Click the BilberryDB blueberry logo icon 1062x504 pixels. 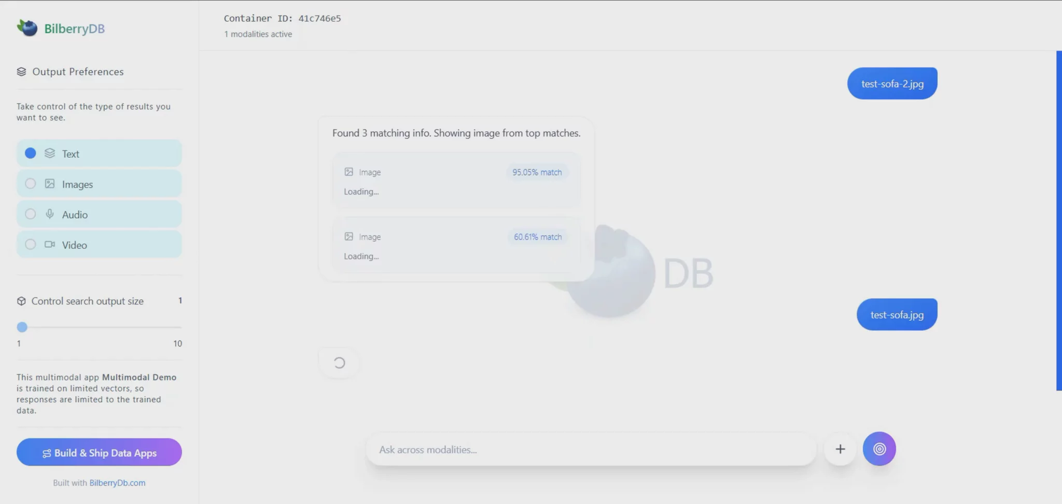pyautogui.click(x=27, y=27)
